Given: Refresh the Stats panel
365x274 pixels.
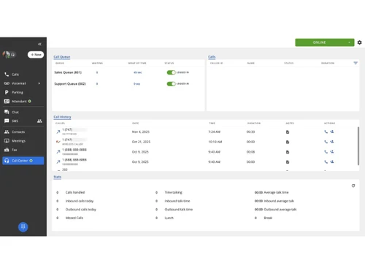Looking at the screenshot, I should coord(353,186).
